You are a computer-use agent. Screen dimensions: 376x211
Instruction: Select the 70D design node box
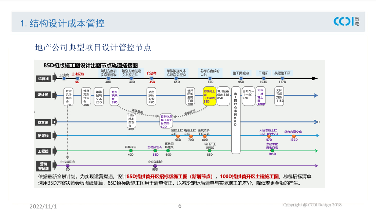point(190,96)
